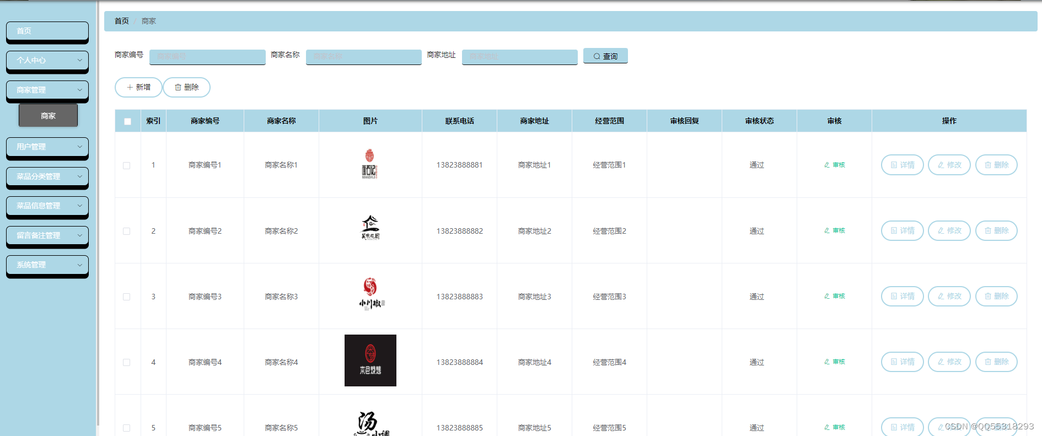Open 详情 for 商家名称2
The image size is (1042, 436).
coord(903,230)
